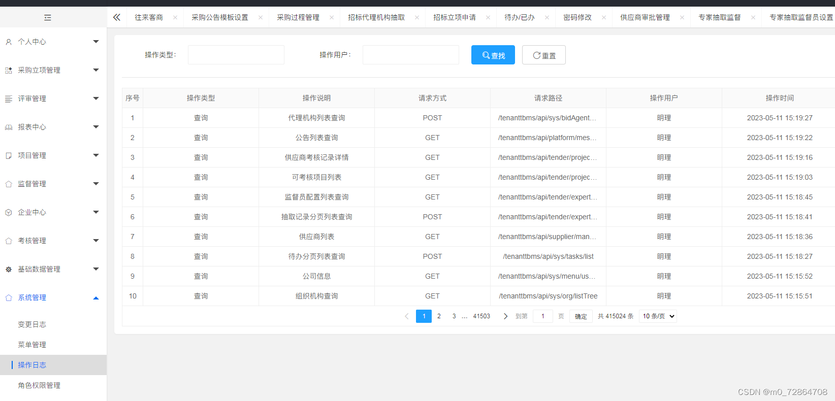Expand the 考核管理 menu arrow
This screenshot has width=835, height=401.
(96, 241)
